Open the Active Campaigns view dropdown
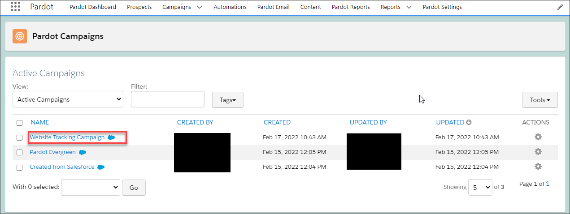 tap(68, 99)
